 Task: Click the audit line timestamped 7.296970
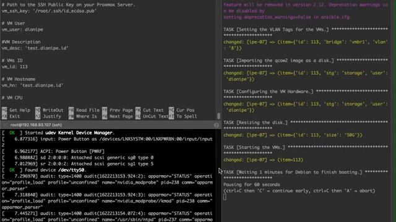107,183
